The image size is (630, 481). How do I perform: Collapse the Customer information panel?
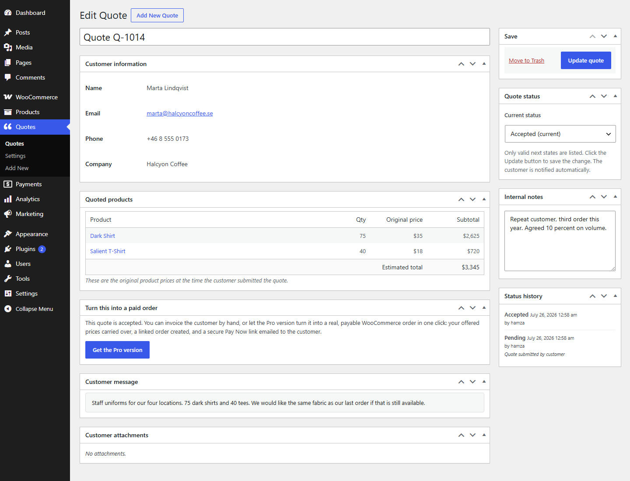pyautogui.click(x=484, y=64)
